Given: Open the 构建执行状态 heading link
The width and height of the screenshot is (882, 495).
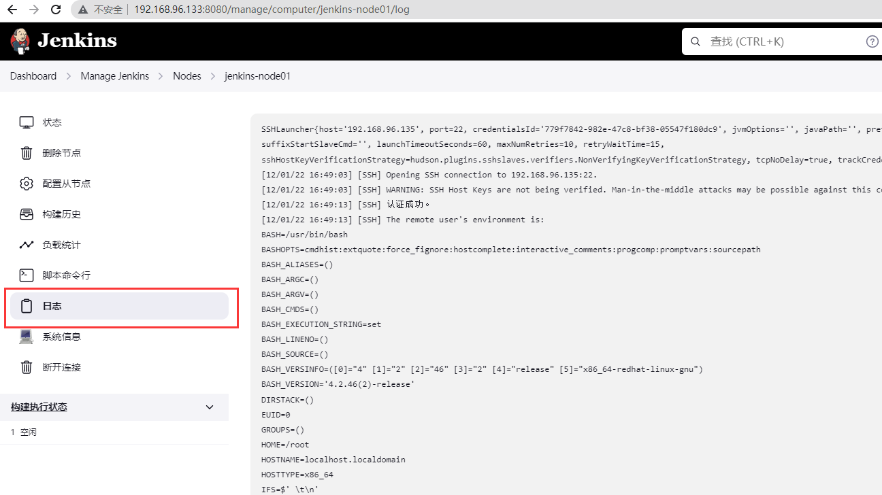Looking at the screenshot, I should coord(39,407).
